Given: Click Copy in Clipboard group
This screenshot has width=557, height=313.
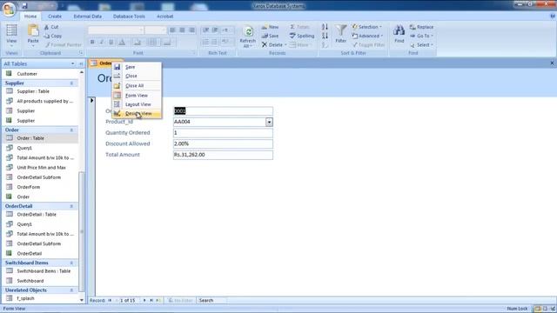Looking at the screenshot, I should pos(53,36).
